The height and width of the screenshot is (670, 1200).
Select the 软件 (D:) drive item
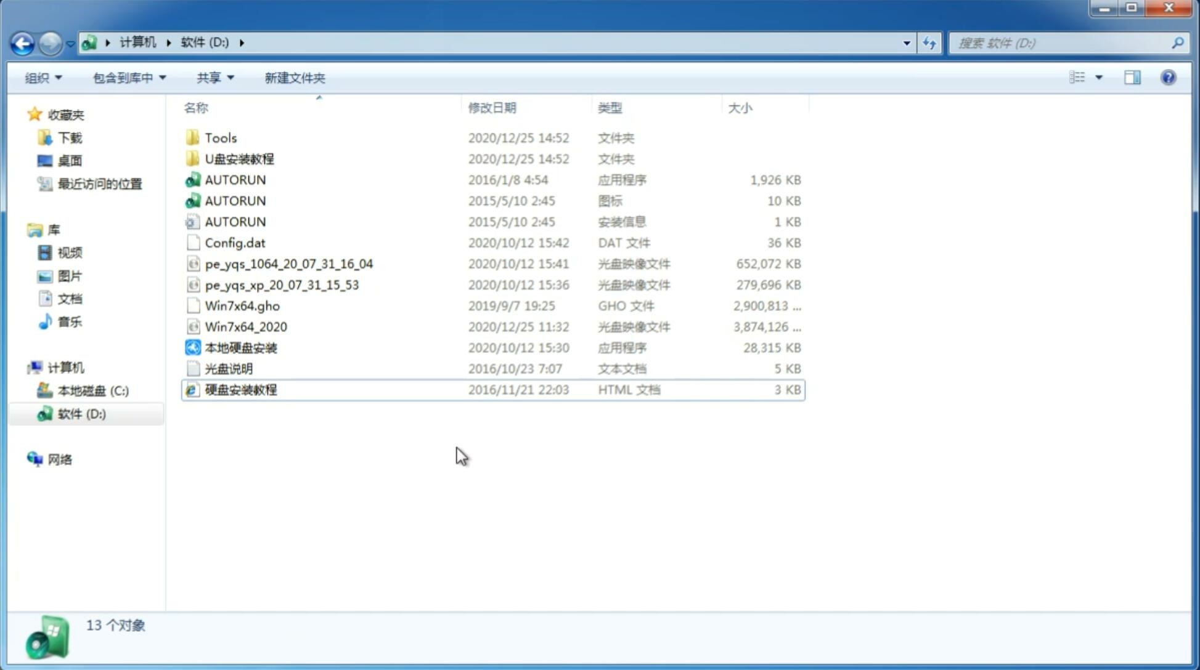[80, 414]
